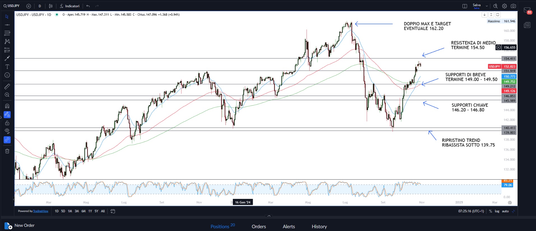Screen dimensions: 536x231
Task: Delete drawings with the trash icon
Action: pos(7,151)
